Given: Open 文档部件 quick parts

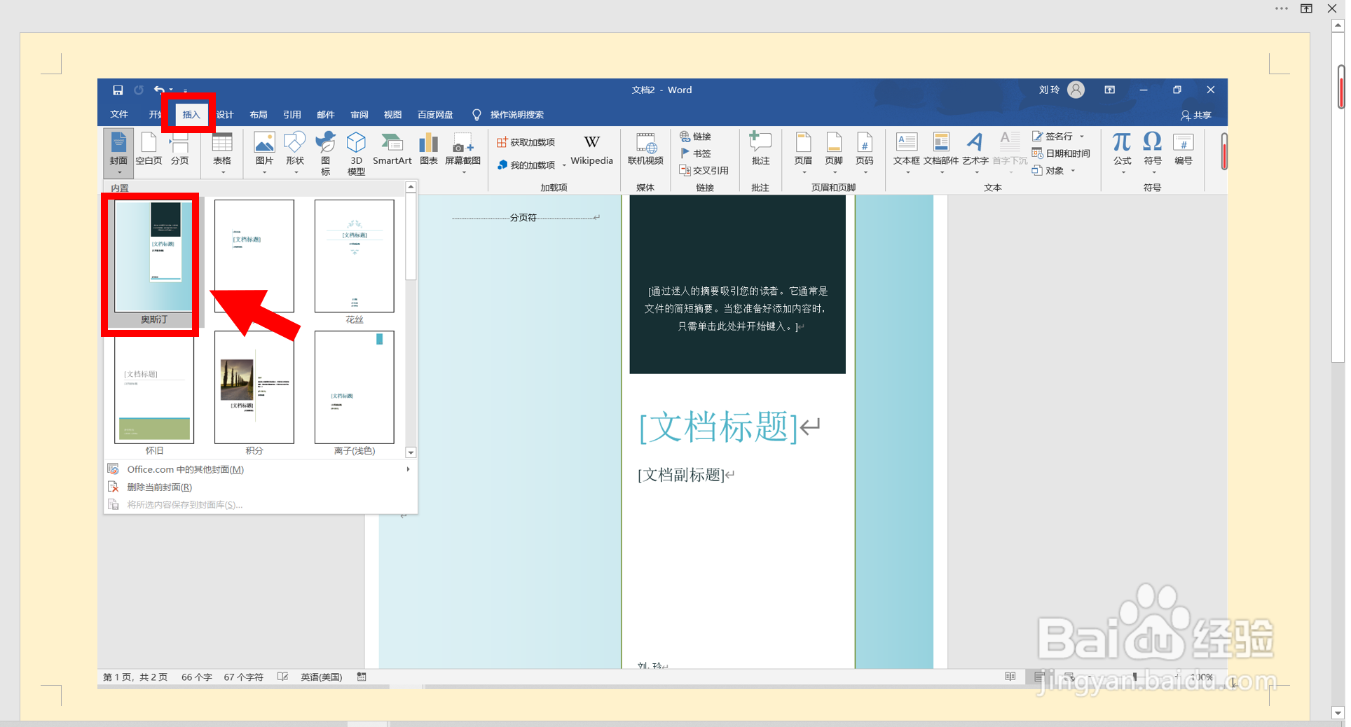Looking at the screenshot, I should click(940, 152).
